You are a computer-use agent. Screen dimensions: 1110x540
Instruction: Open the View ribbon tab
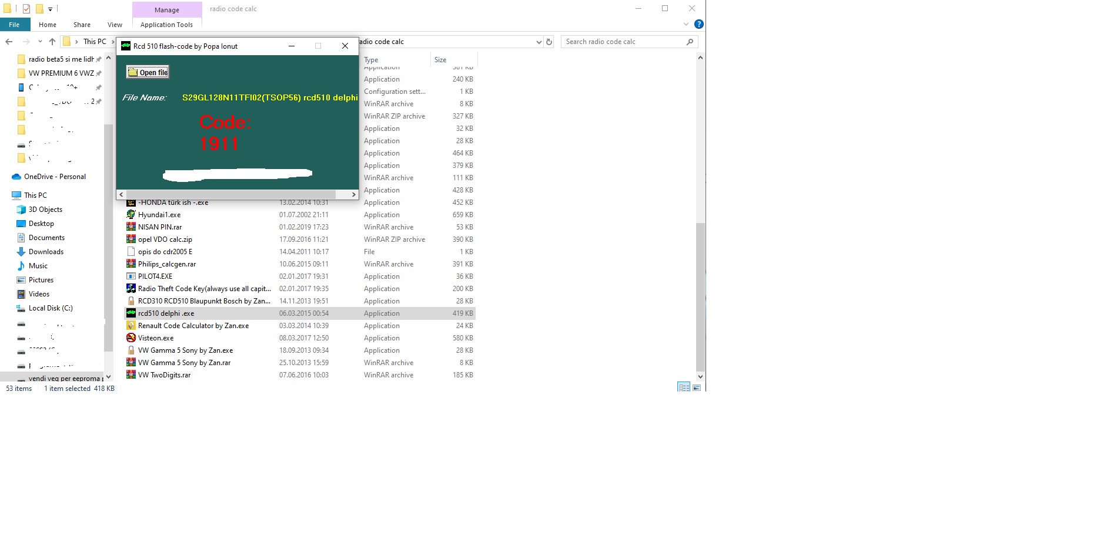click(115, 25)
